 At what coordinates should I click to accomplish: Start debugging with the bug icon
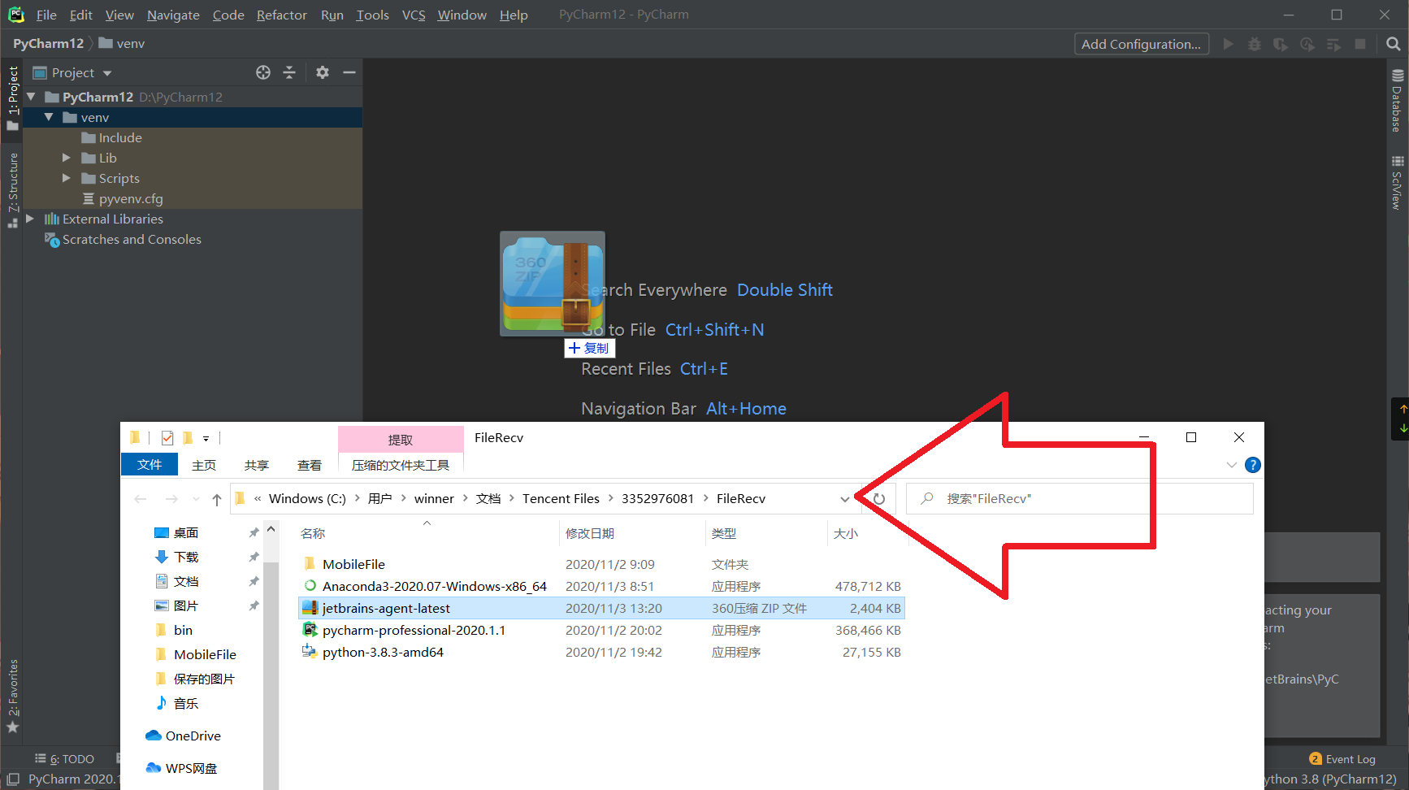tap(1254, 44)
